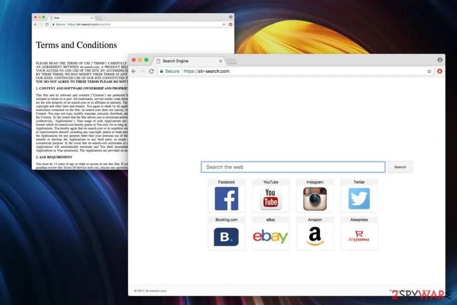Open the Instagram shortcut tile
The width and height of the screenshot is (457, 305).
315,196
